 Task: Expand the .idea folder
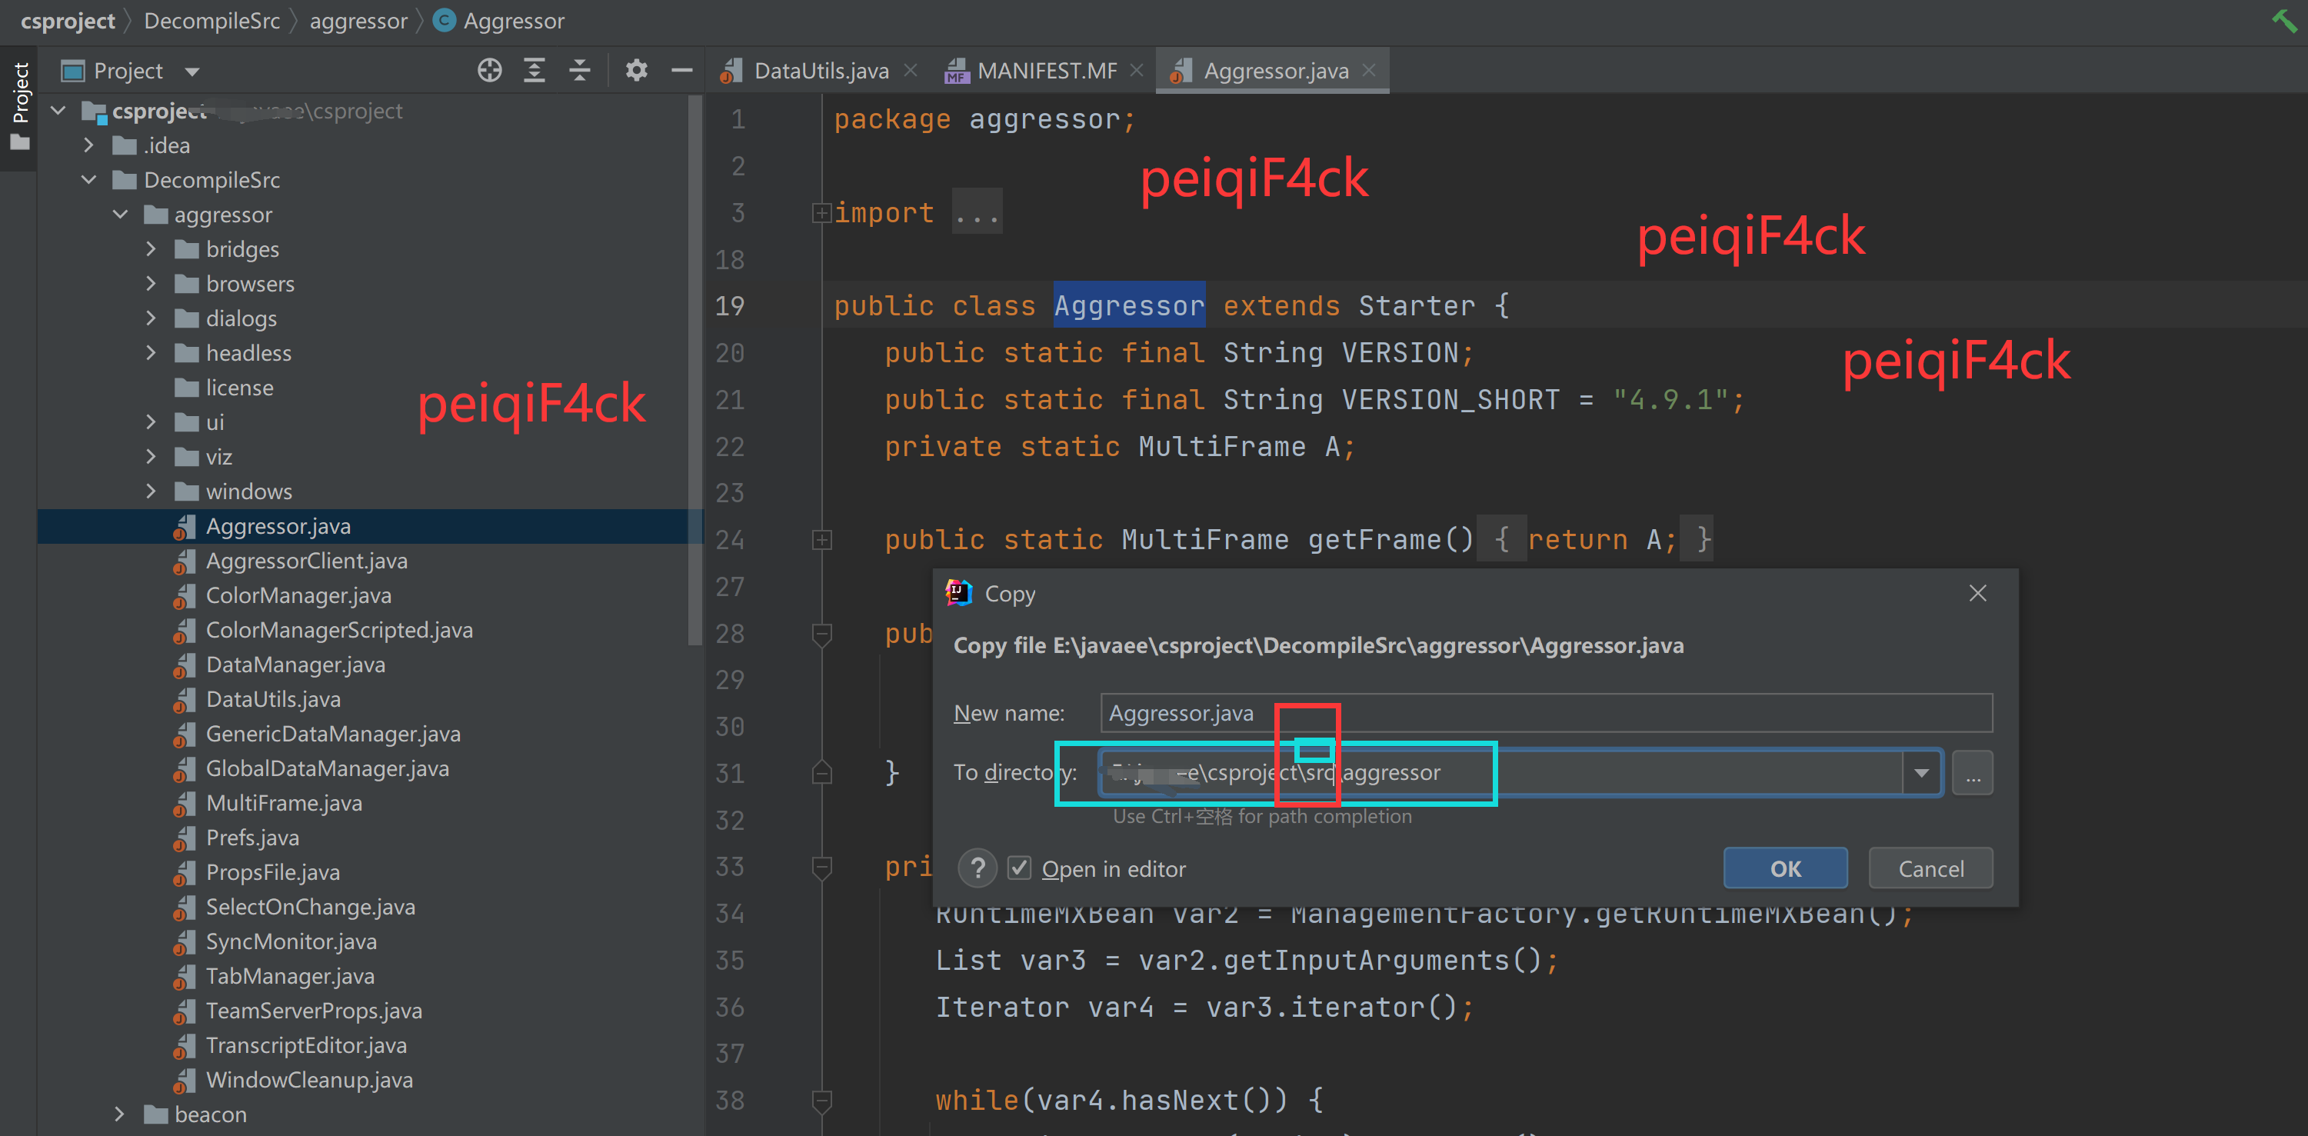tap(88, 145)
